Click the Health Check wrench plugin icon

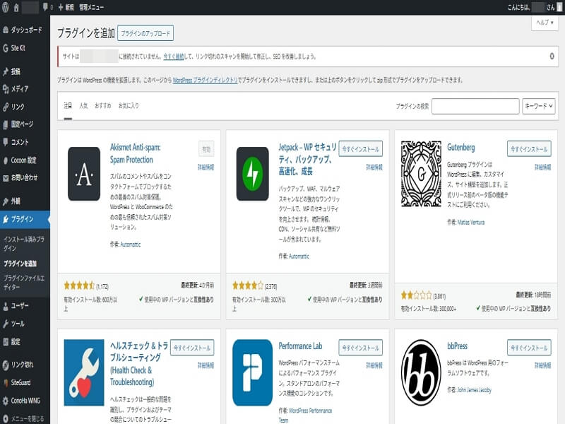84,372
